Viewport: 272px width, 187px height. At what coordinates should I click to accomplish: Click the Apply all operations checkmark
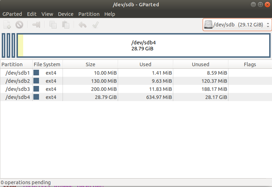(x=95, y=25)
